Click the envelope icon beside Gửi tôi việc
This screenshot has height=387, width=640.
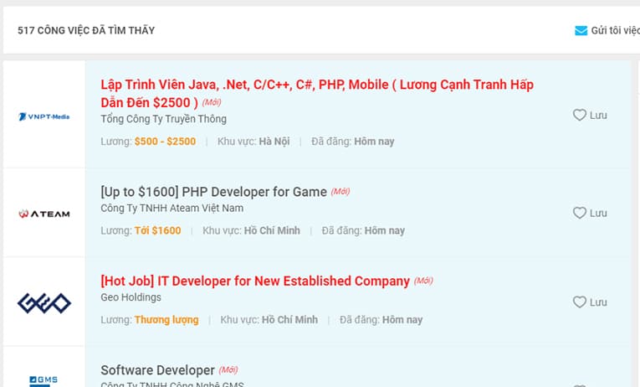pyautogui.click(x=581, y=31)
